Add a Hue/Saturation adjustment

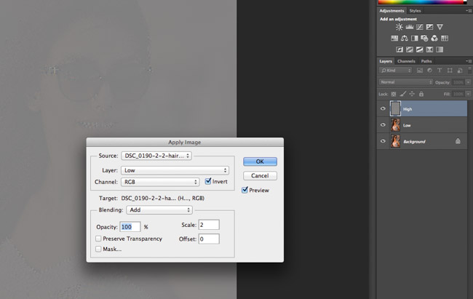(x=394, y=39)
